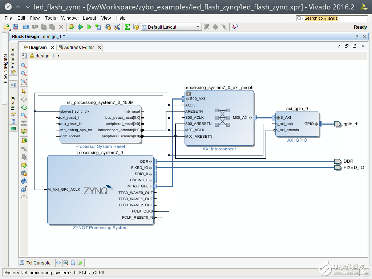Click the Zoom In magnifier tool

pyautogui.click(x=24, y=66)
